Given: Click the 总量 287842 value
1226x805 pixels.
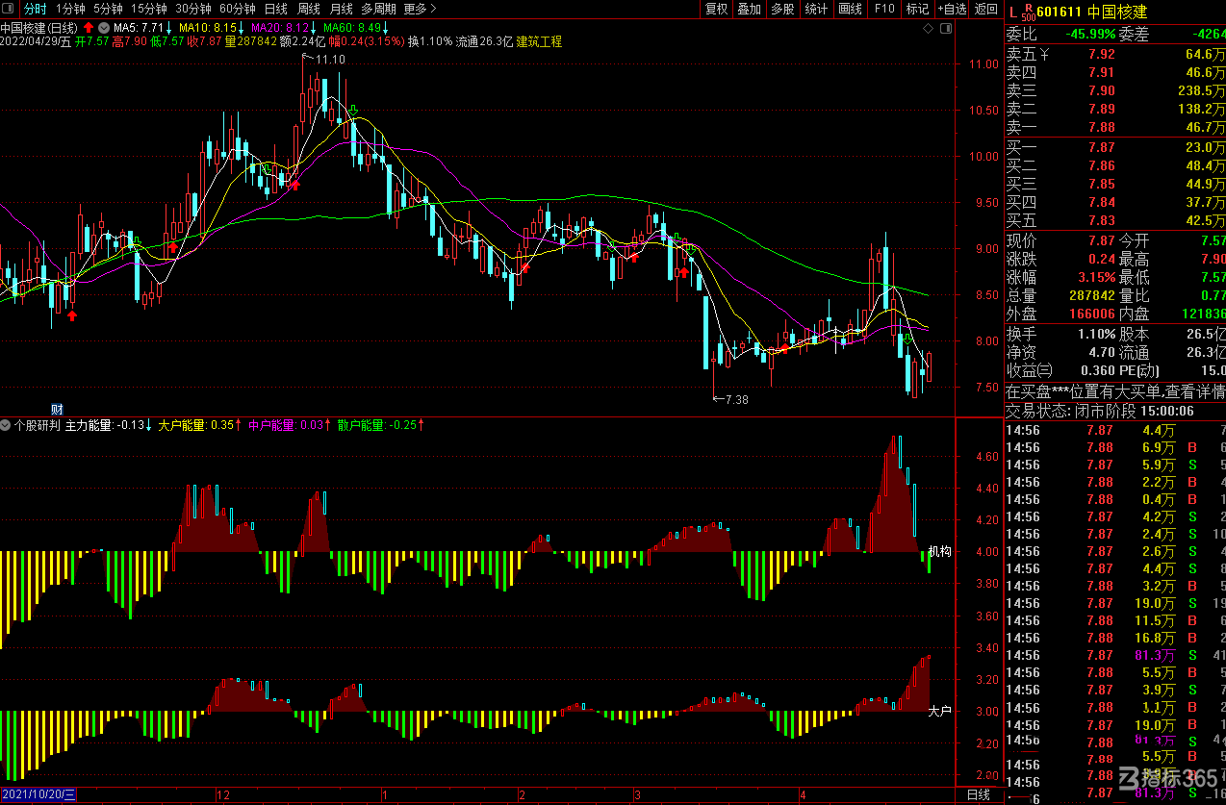Looking at the screenshot, I should 1091,295.
